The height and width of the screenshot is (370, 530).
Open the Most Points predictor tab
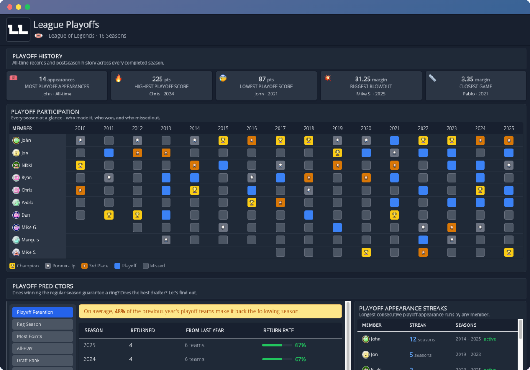coord(43,336)
